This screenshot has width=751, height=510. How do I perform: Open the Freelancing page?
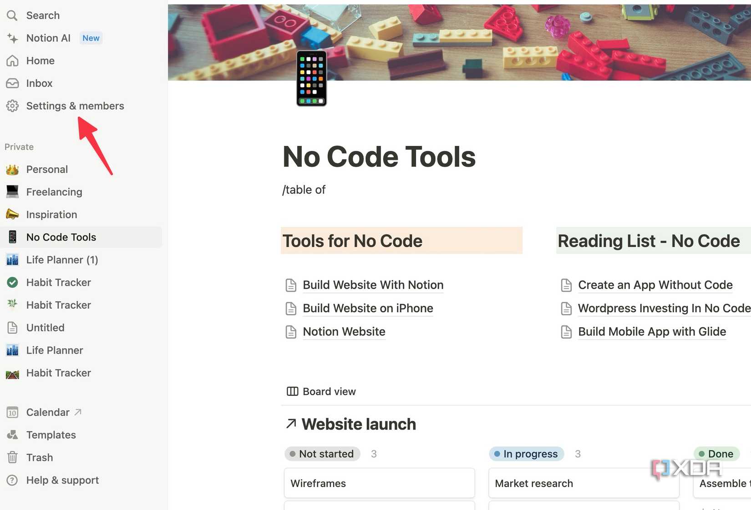(x=54, y=192)
